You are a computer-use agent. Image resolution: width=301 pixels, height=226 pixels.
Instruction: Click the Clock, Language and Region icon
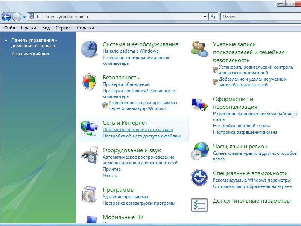coord(199,151)
